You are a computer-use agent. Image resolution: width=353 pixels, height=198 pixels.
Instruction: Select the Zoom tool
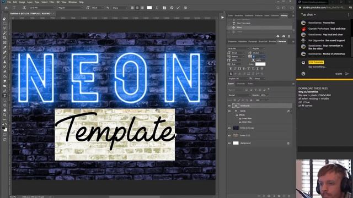point(4,115)
